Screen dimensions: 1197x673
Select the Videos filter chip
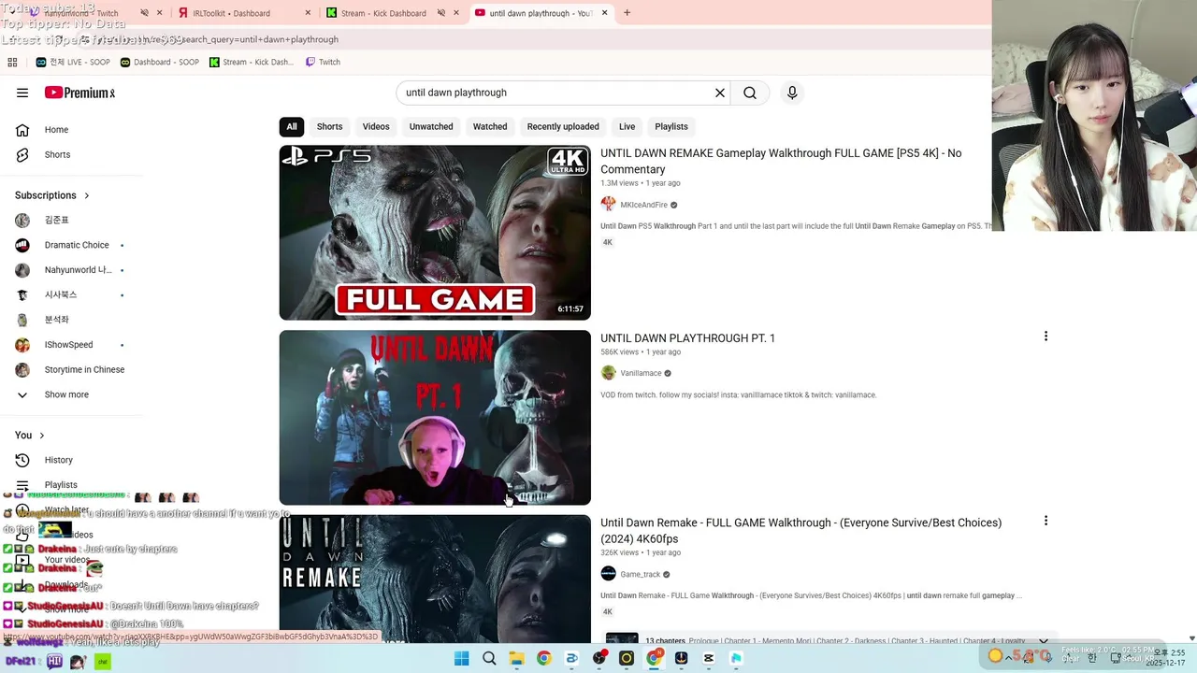tap(376, 126)
